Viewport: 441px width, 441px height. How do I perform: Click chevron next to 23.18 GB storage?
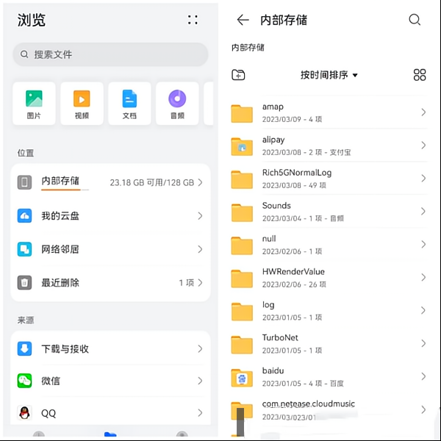pyautogui.click(x=200, y=182)
